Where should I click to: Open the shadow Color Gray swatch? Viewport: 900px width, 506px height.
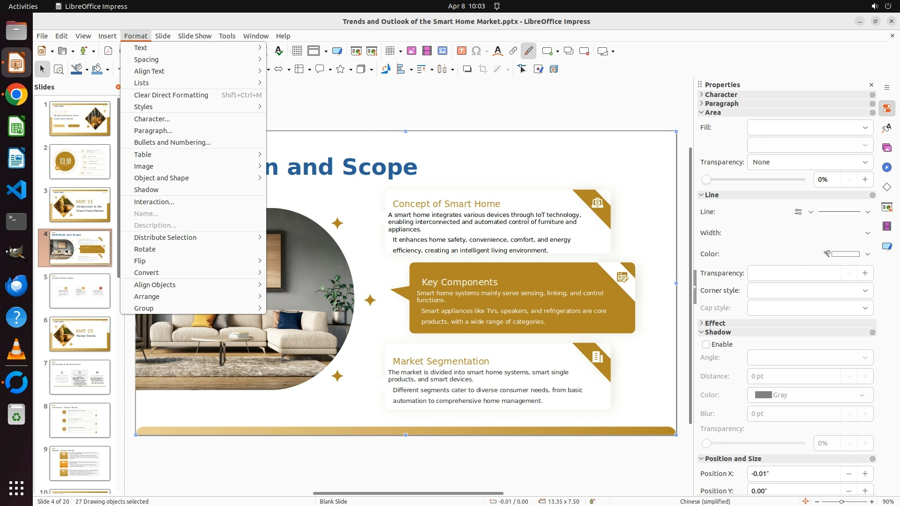[810, 395]
